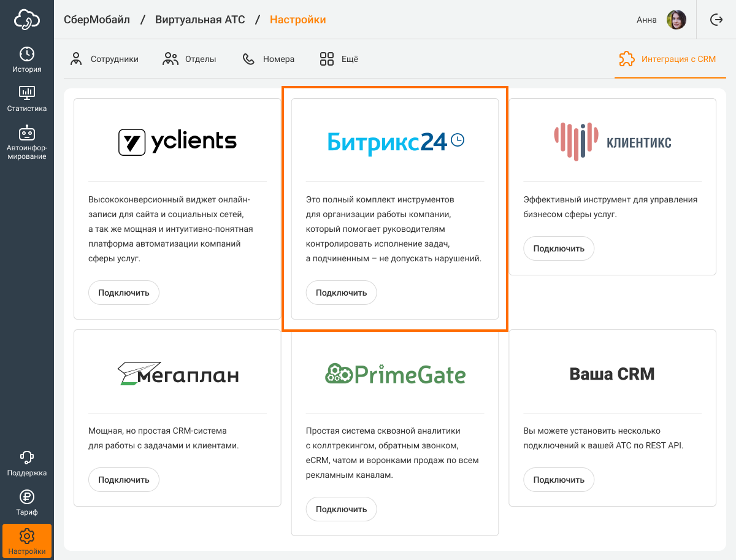Switch to the Сотрудники tab
Image resolution: width=736 pixels, height=560 pixels.
pos(104,59)
